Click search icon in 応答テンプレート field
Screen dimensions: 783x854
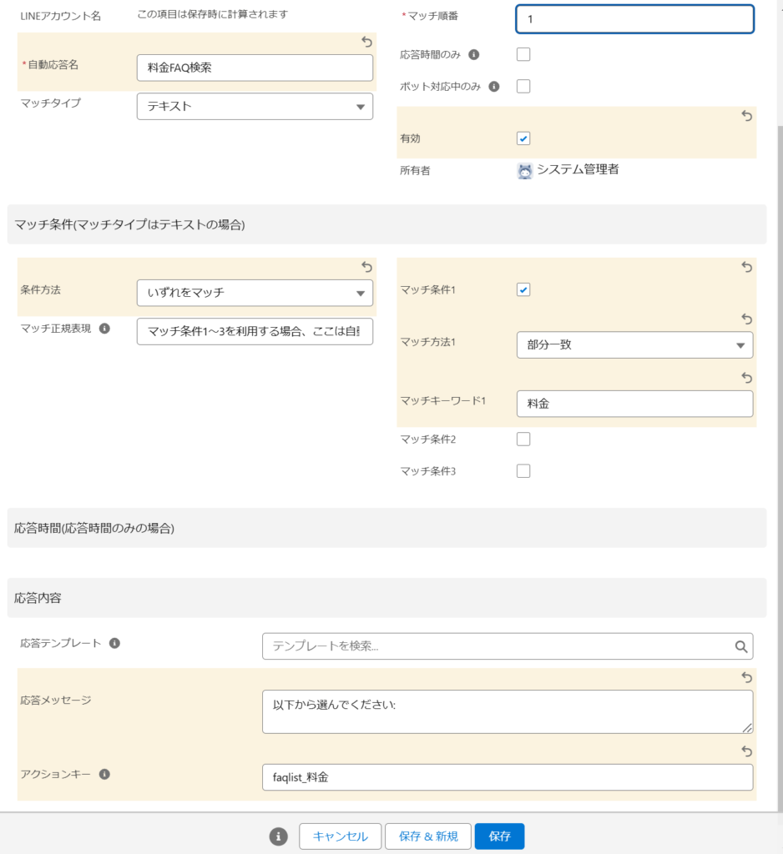pyautogui.click(x=740, y=646)
